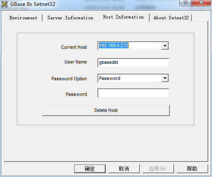Select the Host Information tab

click(x=123, y=17)
